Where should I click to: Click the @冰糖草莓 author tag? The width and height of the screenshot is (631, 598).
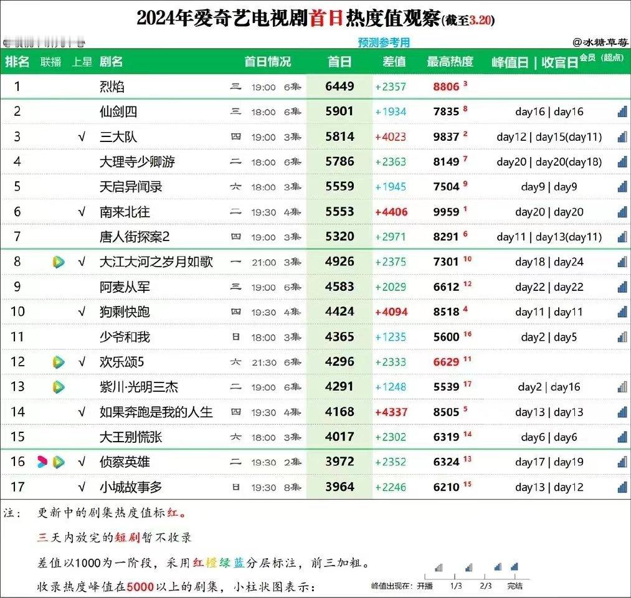(600, 42)
